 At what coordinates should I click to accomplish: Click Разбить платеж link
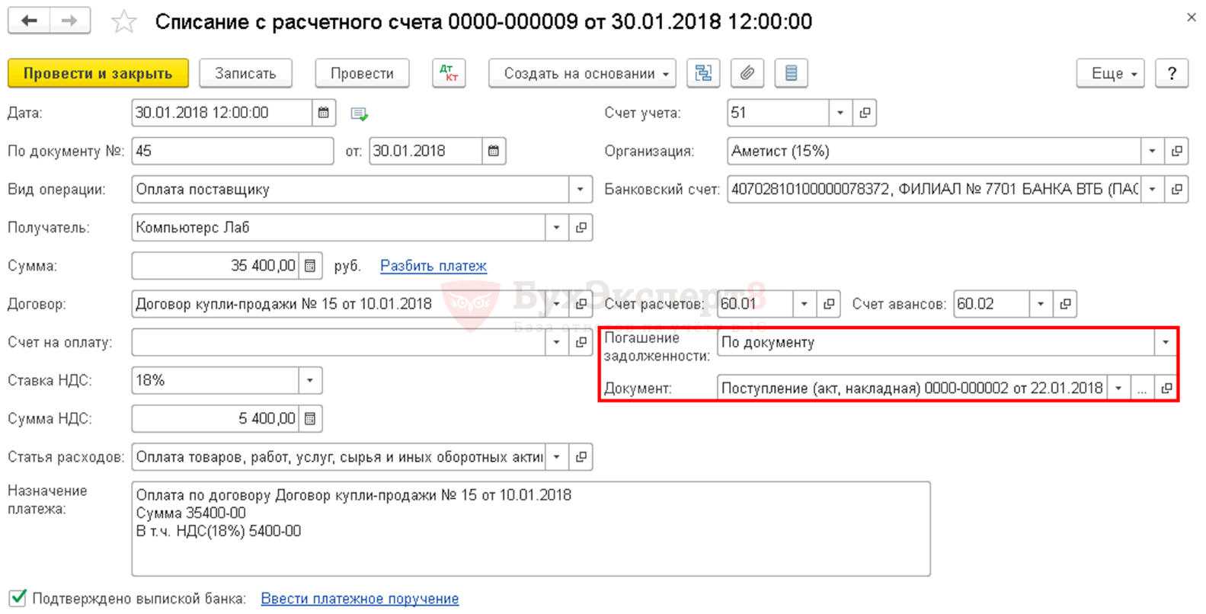[433, 266]
